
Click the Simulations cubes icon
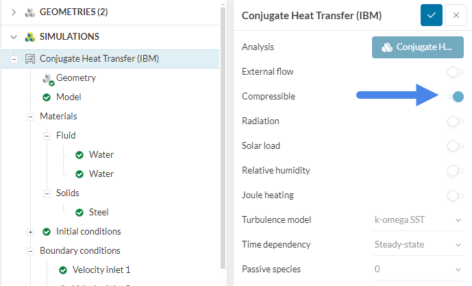coord(30,37)
